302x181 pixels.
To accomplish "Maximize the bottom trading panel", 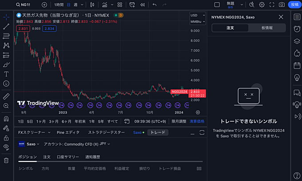I will 202,133.
